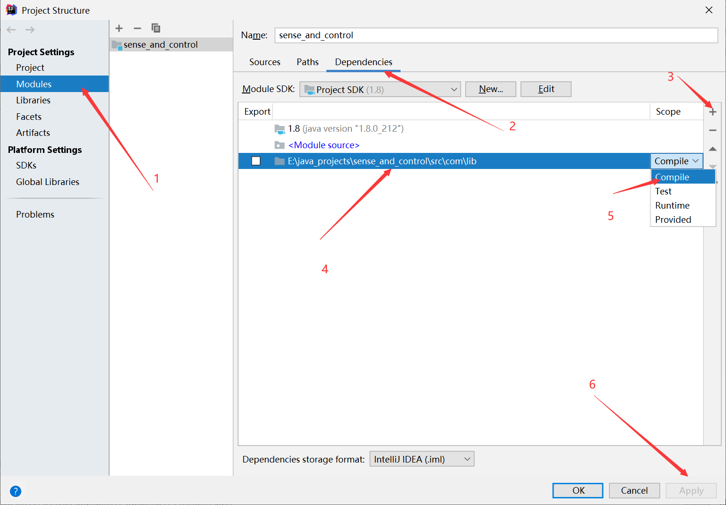726x505 pixels.
Task: Close the Project Structure dialog
Action: click(709, 10)
